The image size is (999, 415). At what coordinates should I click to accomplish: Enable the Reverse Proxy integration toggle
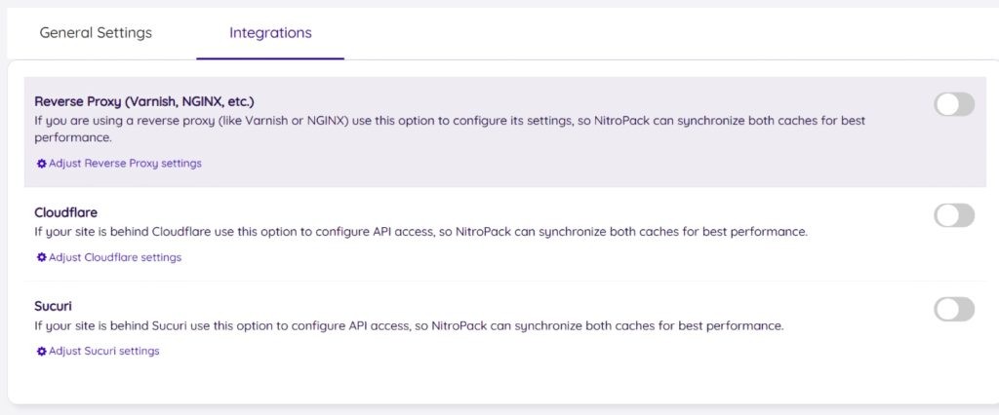pyautogui.click(x=954, y=105)
